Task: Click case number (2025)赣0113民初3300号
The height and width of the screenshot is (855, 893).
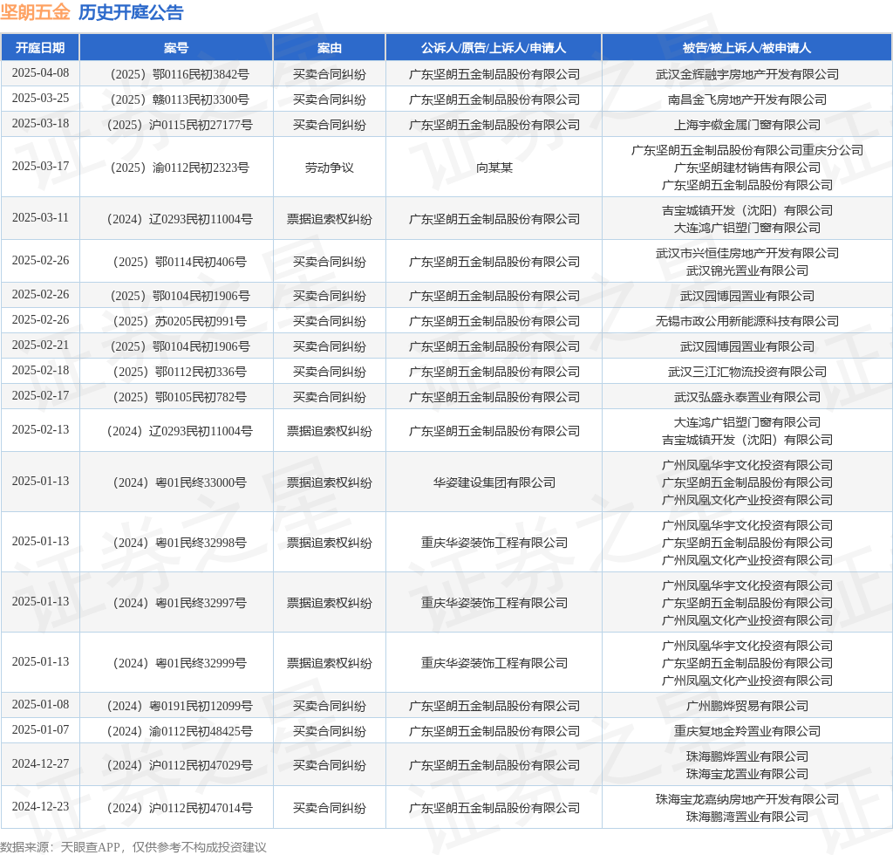Action: point(180,99)
